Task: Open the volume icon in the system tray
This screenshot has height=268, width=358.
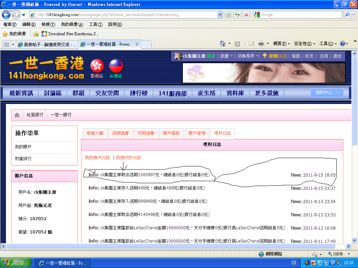Action: pos(307,262)
